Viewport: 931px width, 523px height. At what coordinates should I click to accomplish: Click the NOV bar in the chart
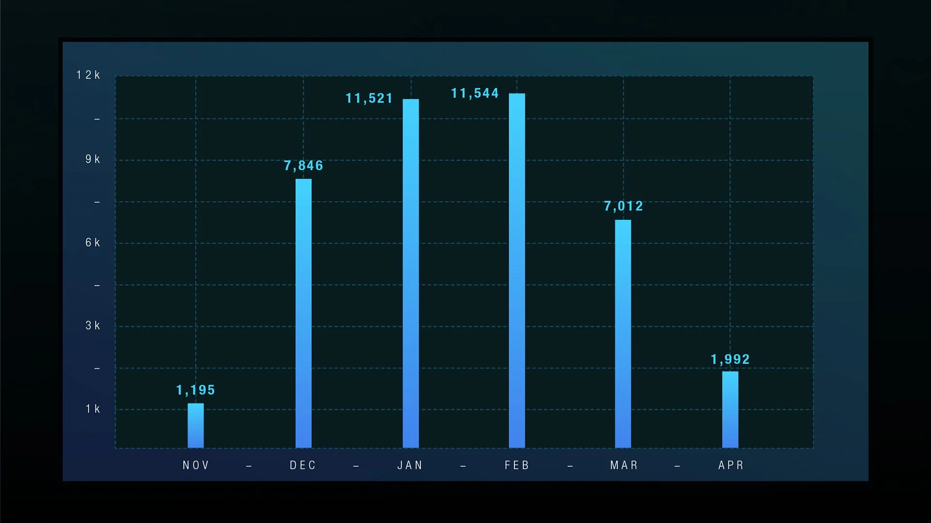point(196,426)
